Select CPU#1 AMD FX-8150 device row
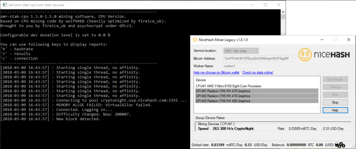The image size is (356, 149). click(x=257, y=86)
